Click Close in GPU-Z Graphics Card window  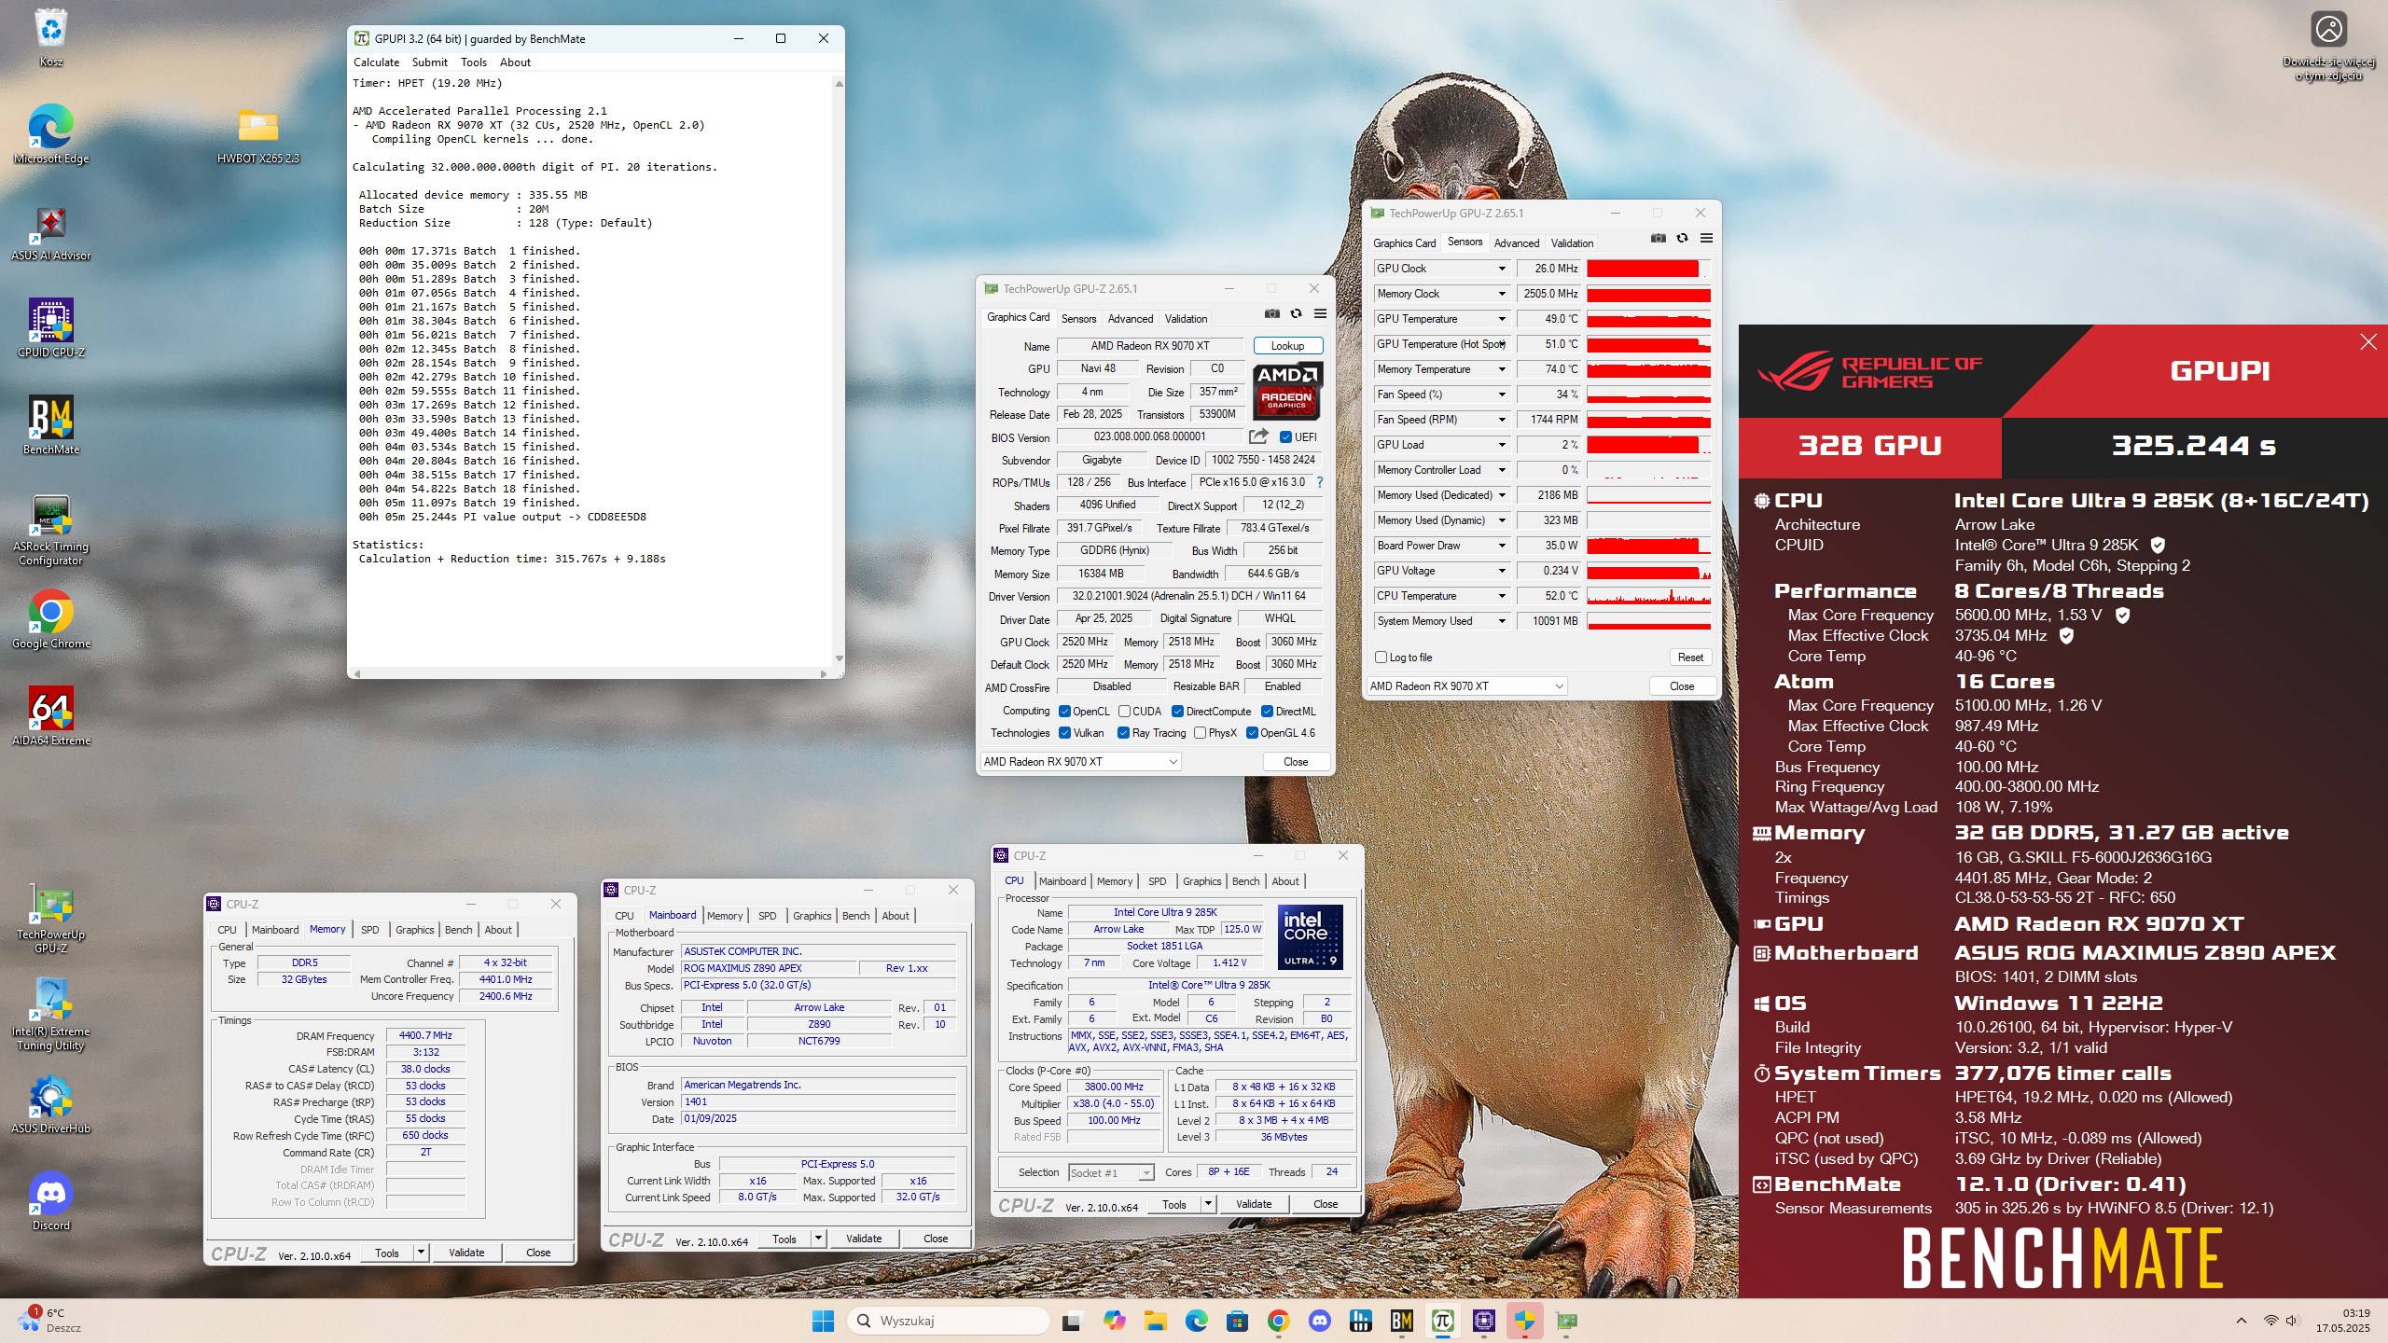(1296, 762)
